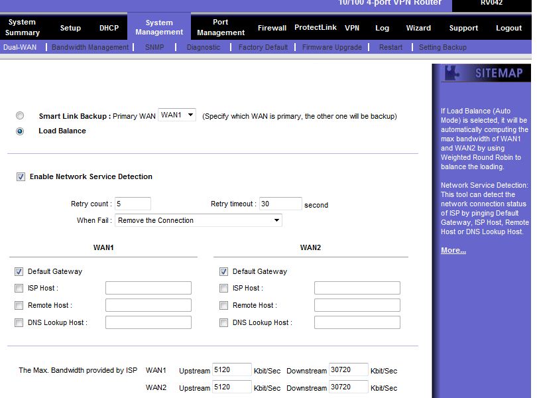Enable WAN2 ISP Host checkbox
Image resolution: width=537 pixels, height=398 pixels.
click(x=223, y=288)
